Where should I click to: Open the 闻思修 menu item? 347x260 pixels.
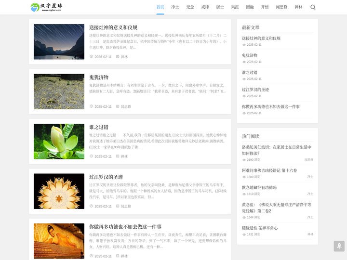pos(282,7)
